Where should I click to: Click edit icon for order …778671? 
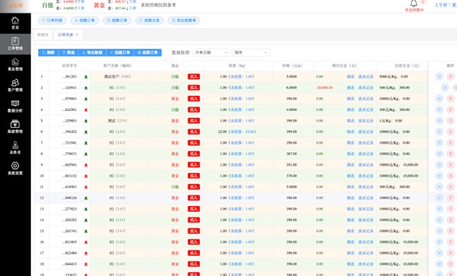pos(439,154)
